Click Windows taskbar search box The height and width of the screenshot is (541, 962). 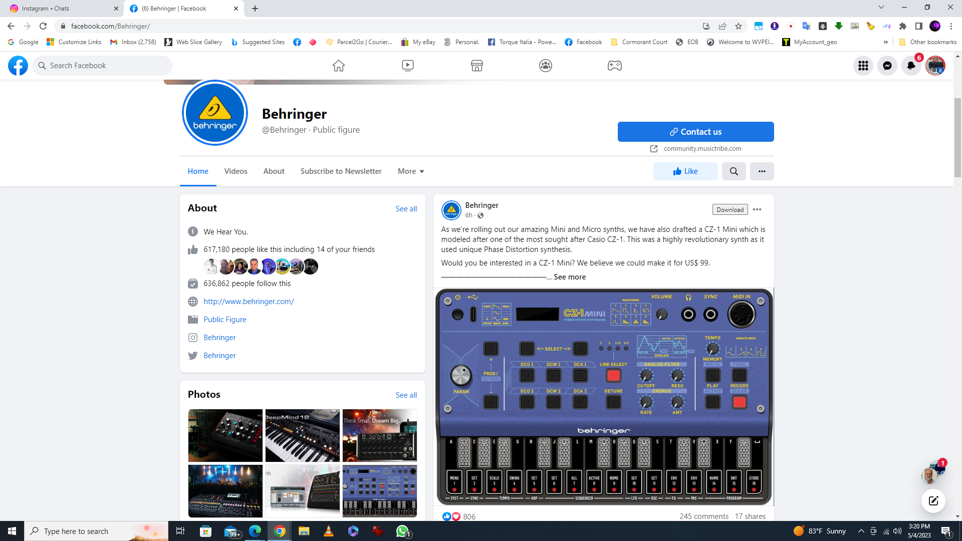point(96,531)
